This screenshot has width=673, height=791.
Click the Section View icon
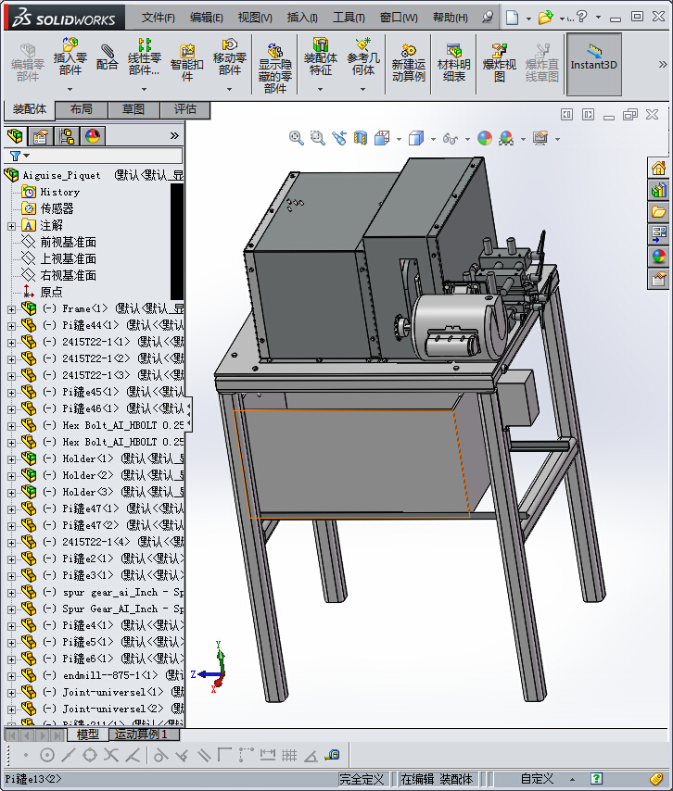coord(361,138)
